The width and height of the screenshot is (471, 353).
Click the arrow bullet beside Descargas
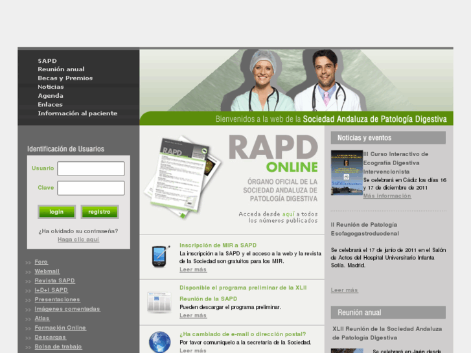29,337
